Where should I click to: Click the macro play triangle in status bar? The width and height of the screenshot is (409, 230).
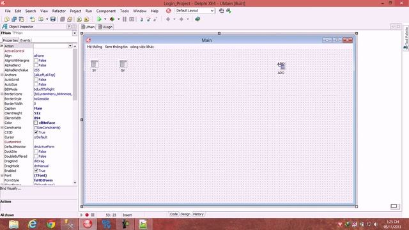pos(81,215)
